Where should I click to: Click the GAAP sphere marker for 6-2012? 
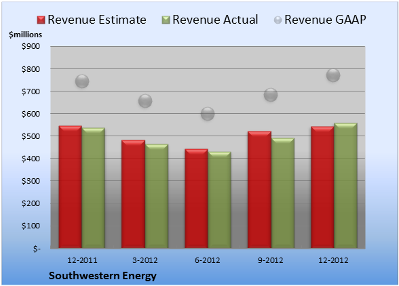208,114
